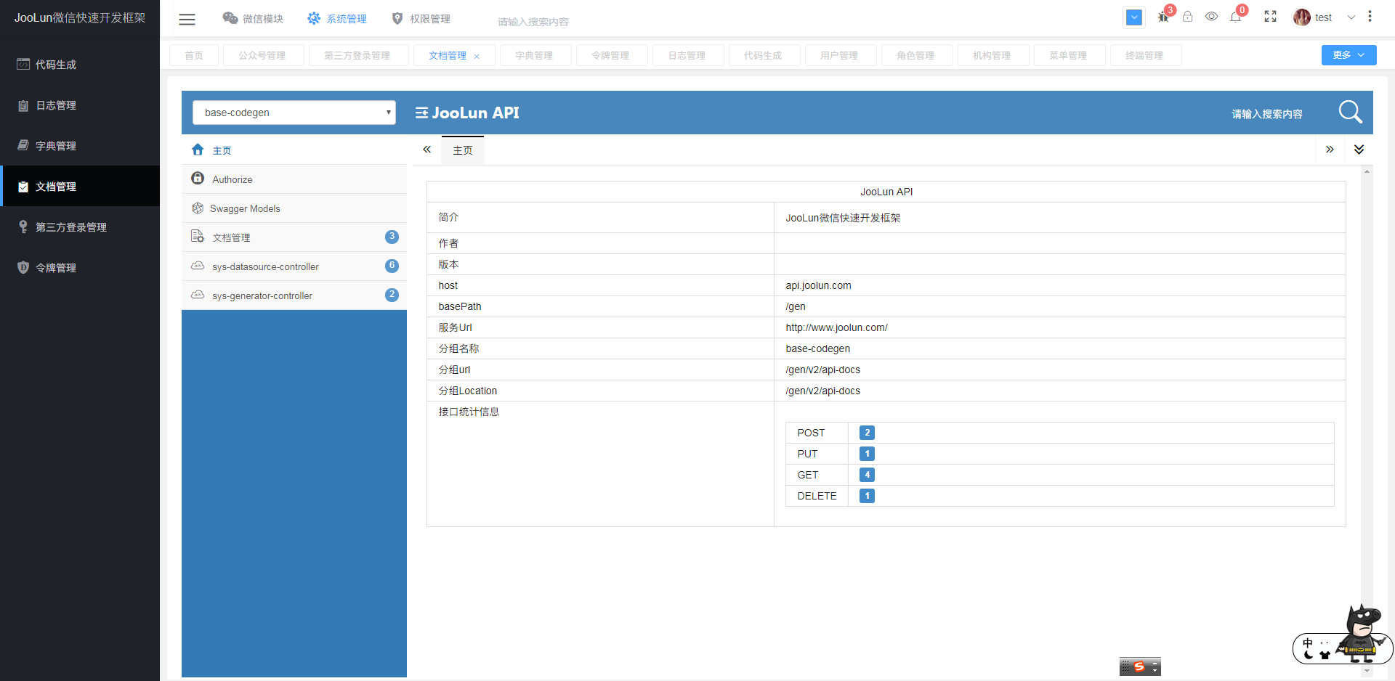Image resolution: width=1395 pixels, height=681 pixels.
Task: Switch to the 用户管理 tab
Action: (839, 55)
